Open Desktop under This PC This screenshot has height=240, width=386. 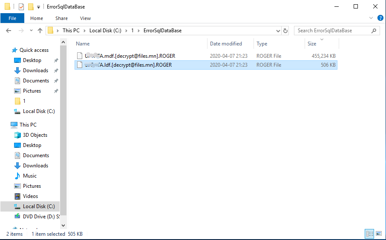(32, 145)
